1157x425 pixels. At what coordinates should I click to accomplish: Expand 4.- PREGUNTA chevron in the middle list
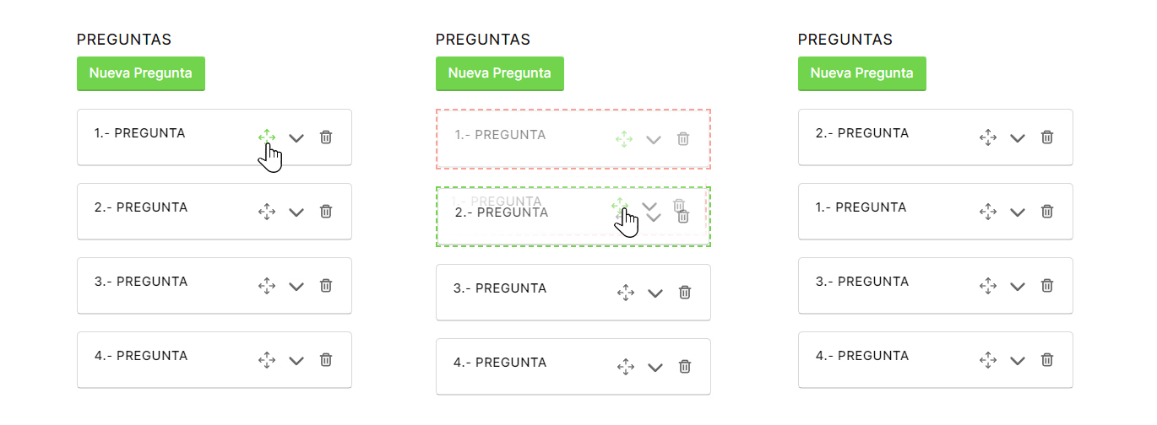(x=655, y=368)
